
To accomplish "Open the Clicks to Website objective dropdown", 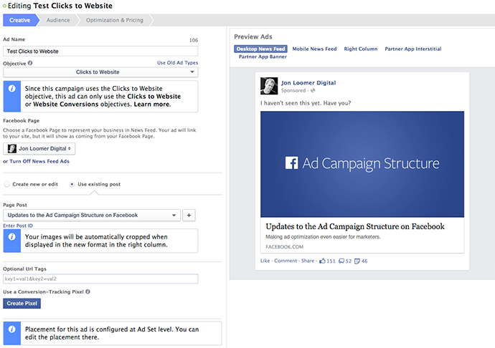I will pyautogui.click(x=100, y=72).
